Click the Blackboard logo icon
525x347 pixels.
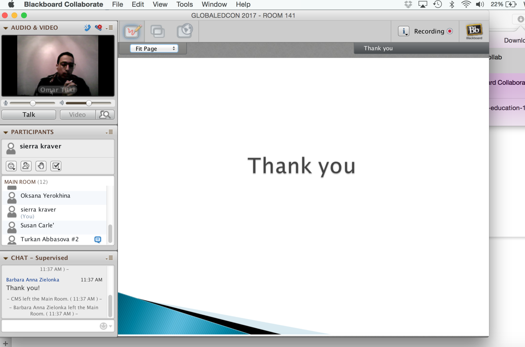click(x=474, y=31)
